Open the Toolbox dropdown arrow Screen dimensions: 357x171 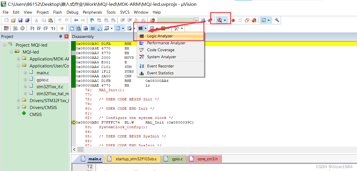point(182,28)
